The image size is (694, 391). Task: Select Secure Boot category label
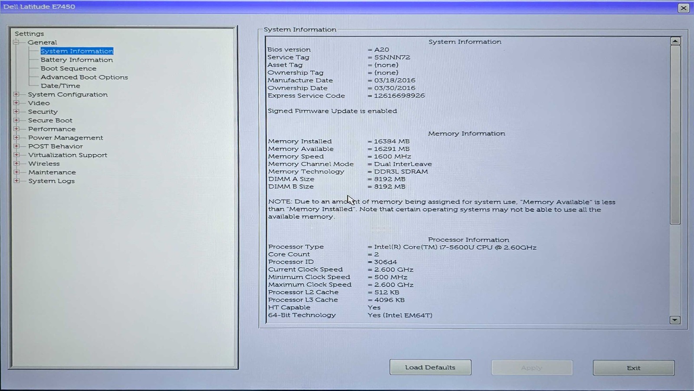[50, 121]
